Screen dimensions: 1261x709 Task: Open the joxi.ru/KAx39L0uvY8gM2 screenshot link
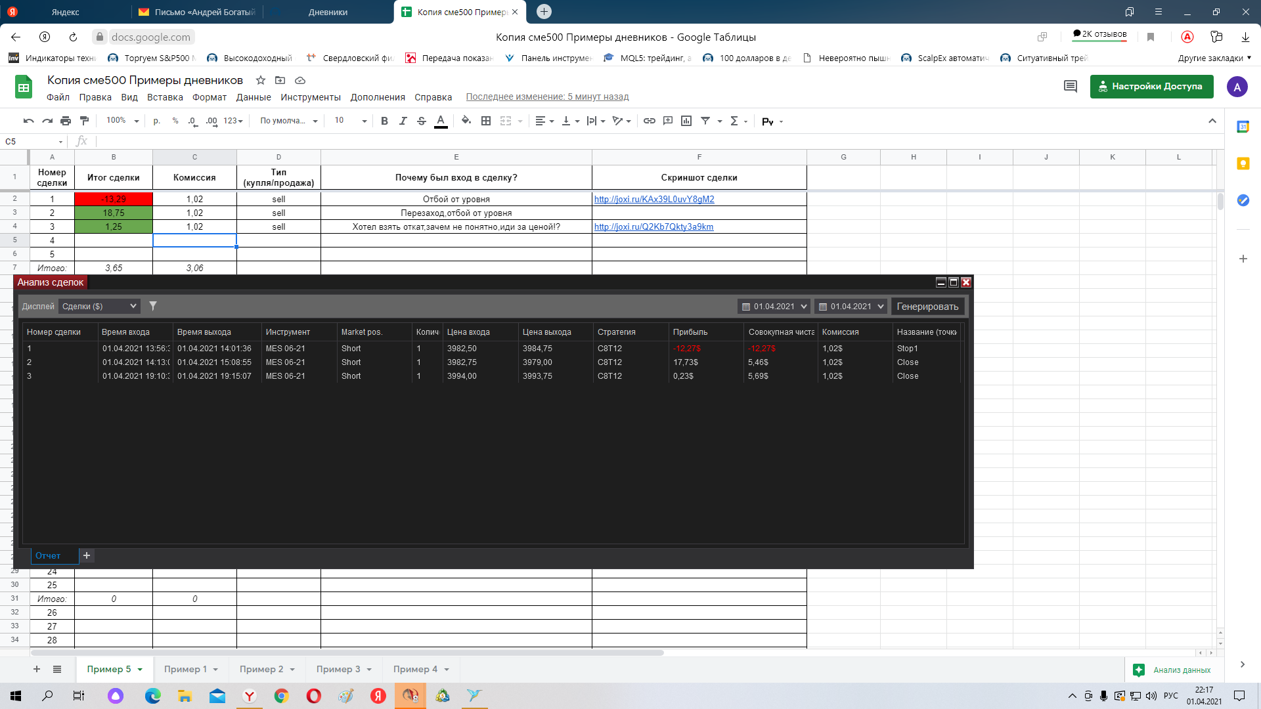click(653, 199)
